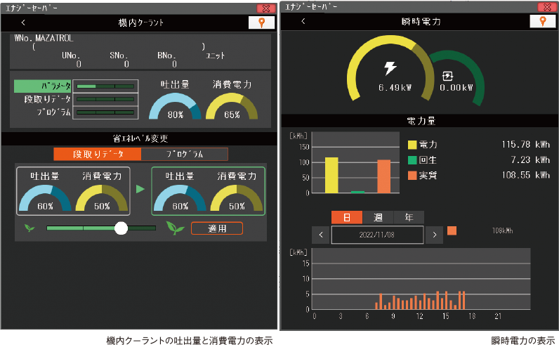Click the orange 実質 legend swatch
Viewport: 559px width, 345px height.
pyautogui.click(x=412, y=175)
